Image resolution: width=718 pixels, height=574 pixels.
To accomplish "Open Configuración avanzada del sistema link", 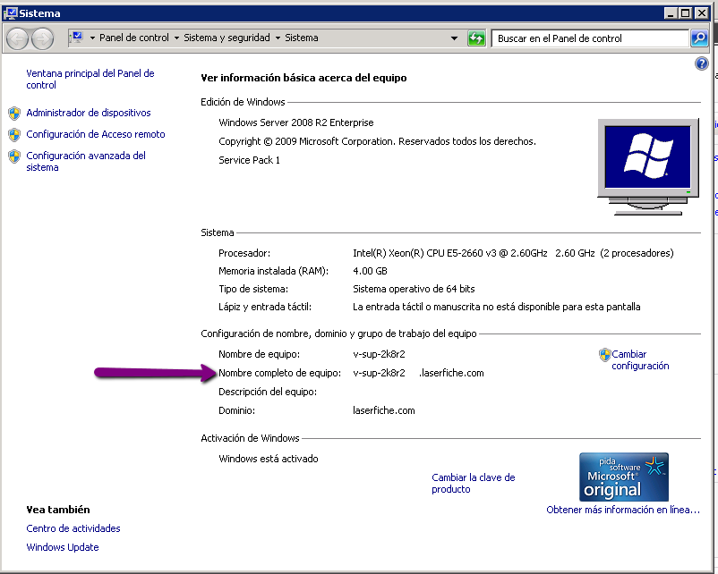I will click(86, 162).
